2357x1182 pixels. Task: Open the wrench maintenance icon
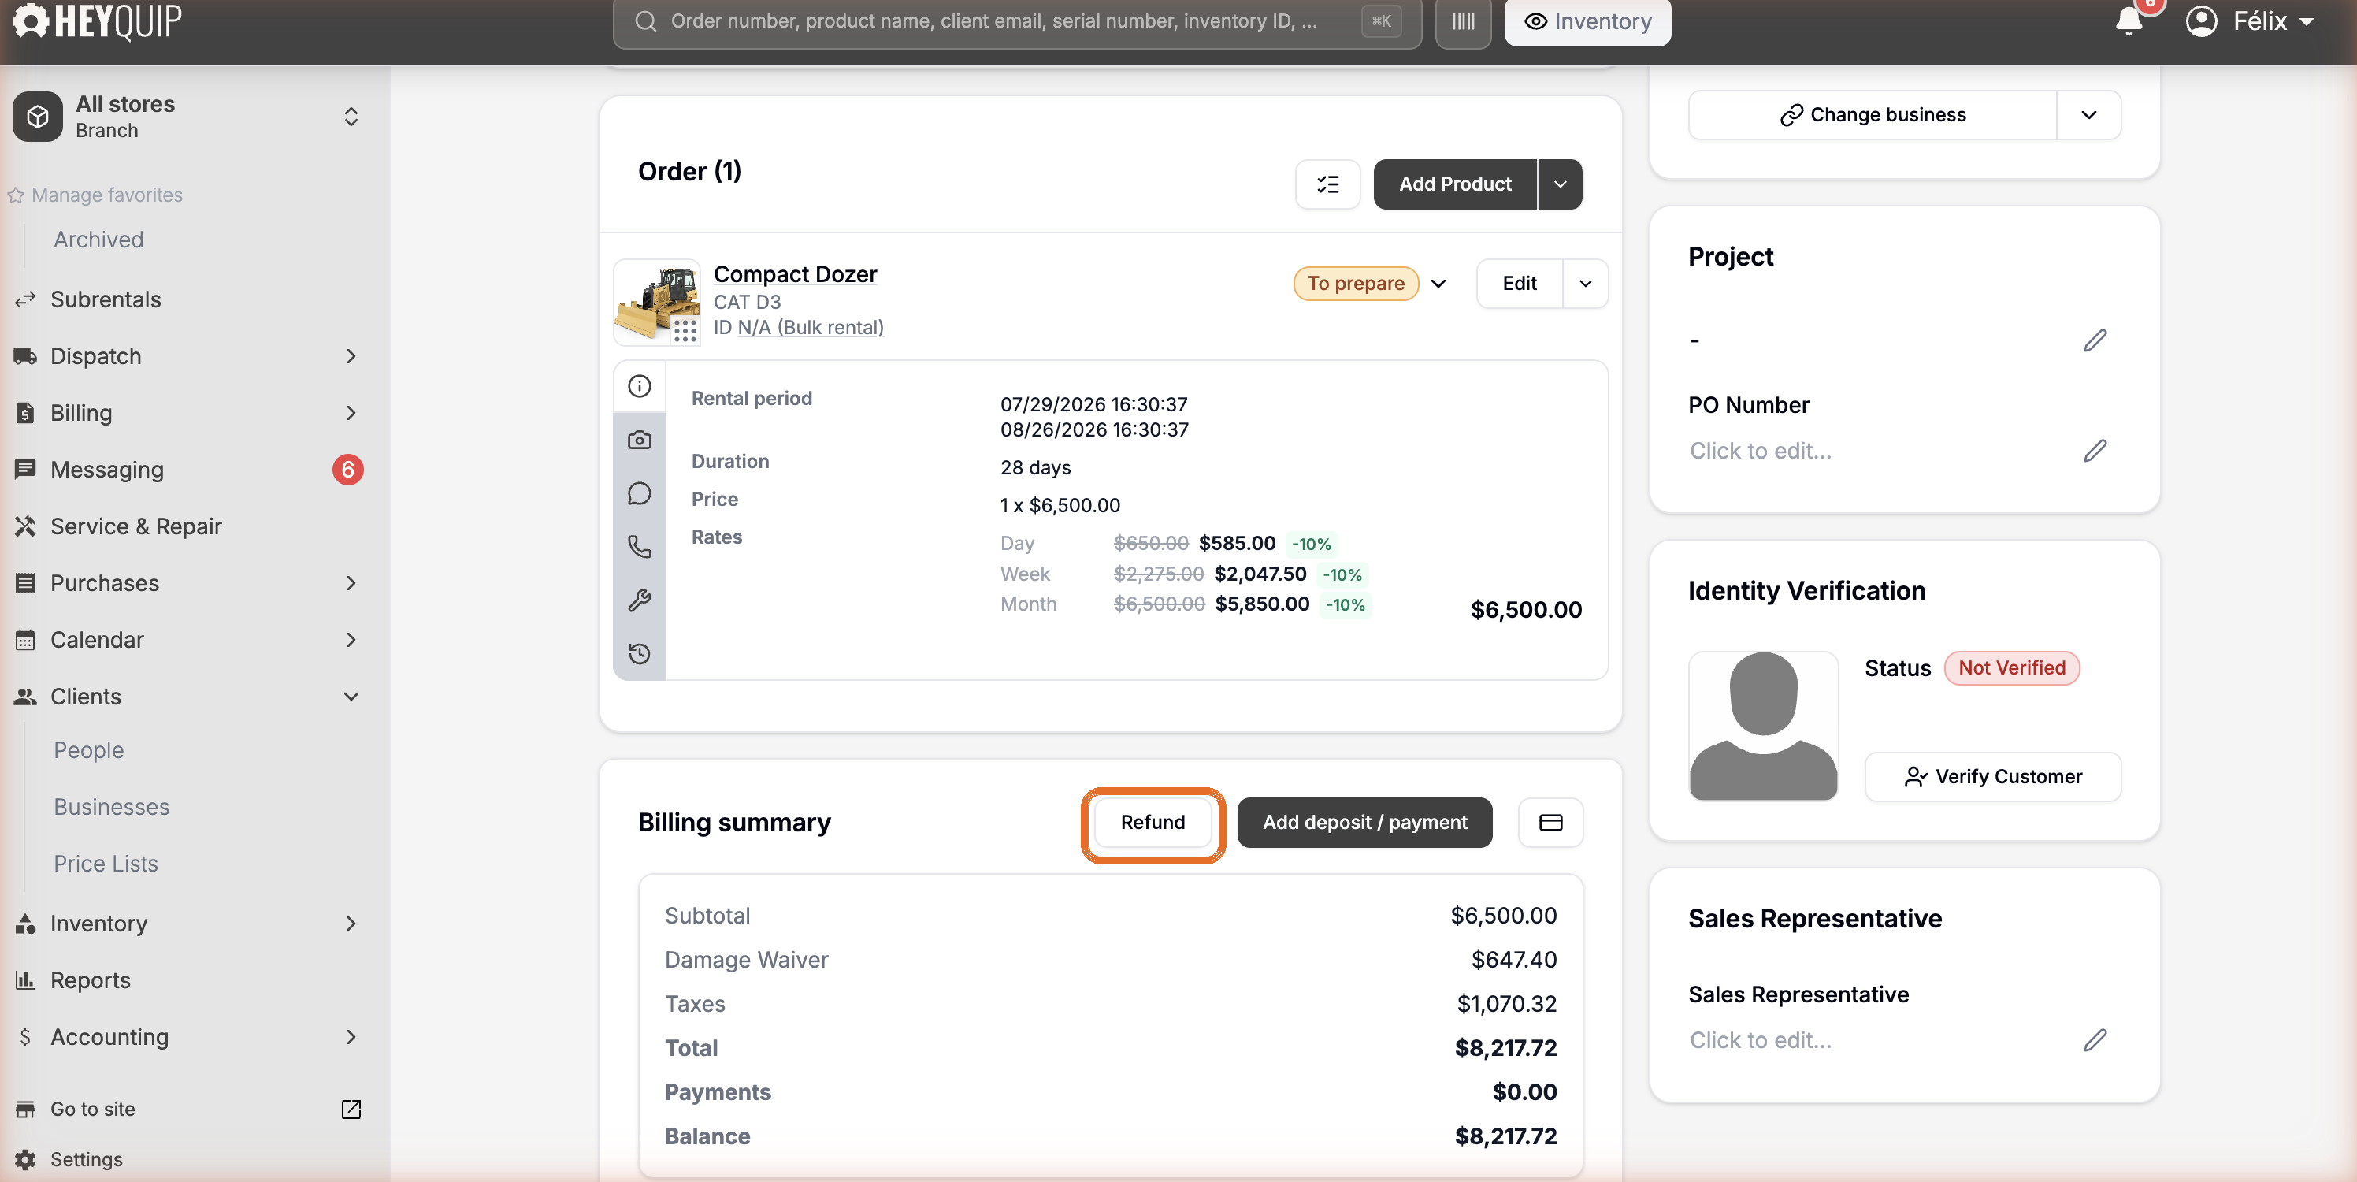tap(640, 600)
